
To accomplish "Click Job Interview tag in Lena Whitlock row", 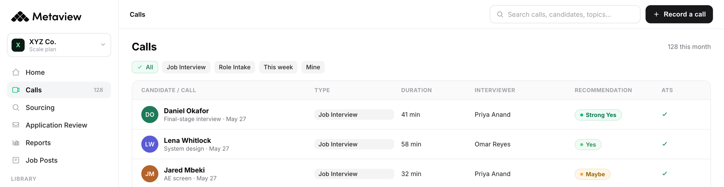I will click(354, 144).
